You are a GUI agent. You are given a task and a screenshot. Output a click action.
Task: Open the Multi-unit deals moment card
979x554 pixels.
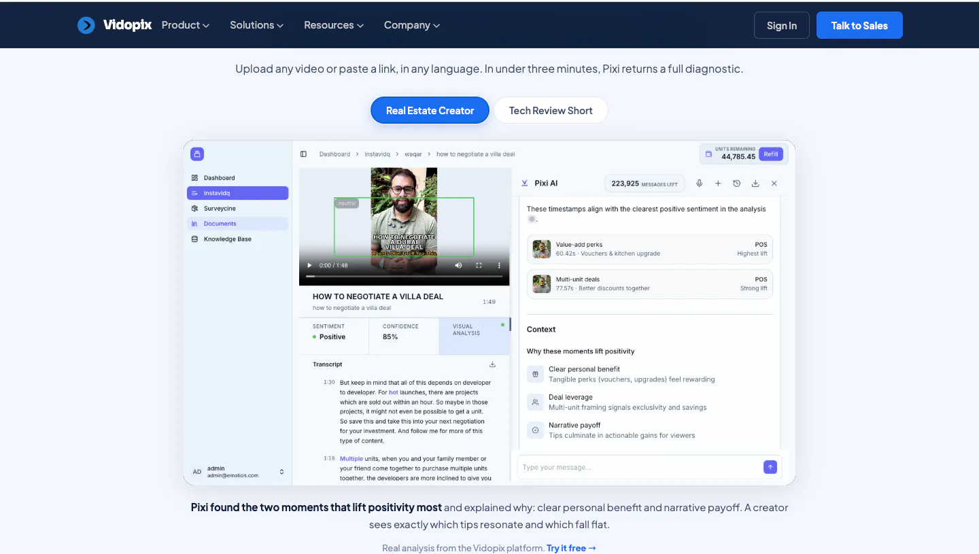click(650, 283)
